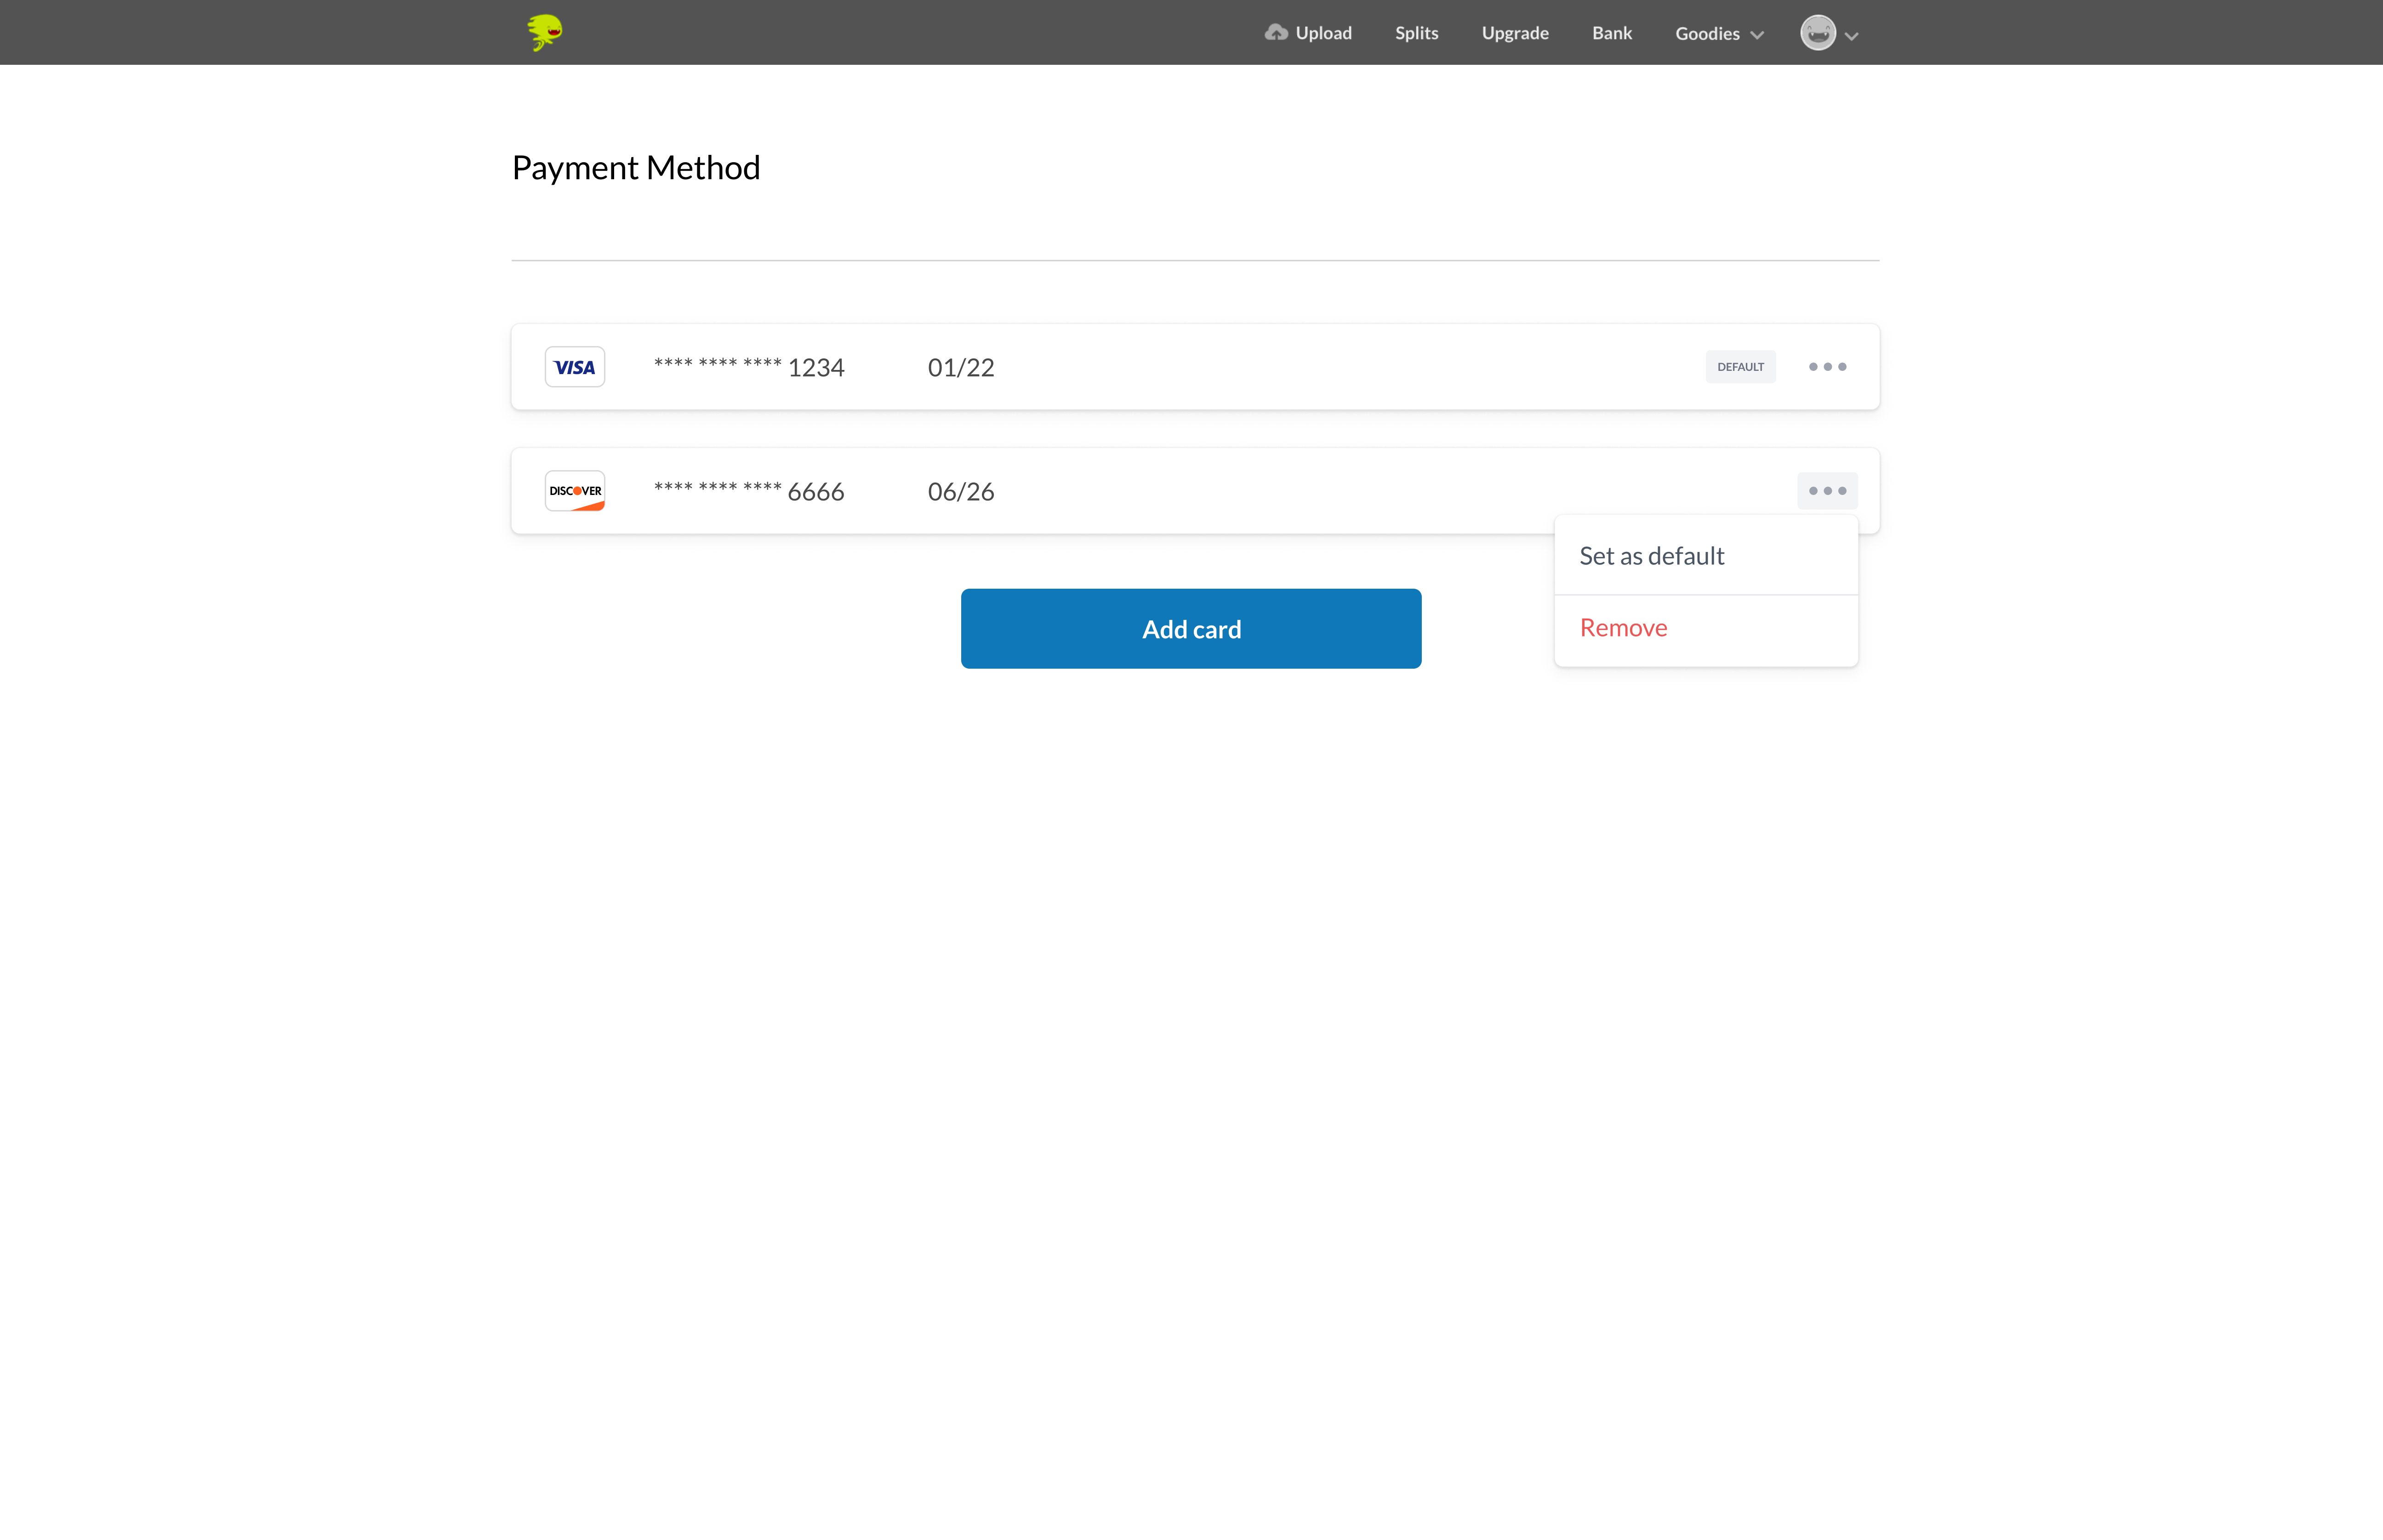This screenshot has width=2383, height=1540.
Task: Click the masked card number ending in 6666
Action: [748, 491]
